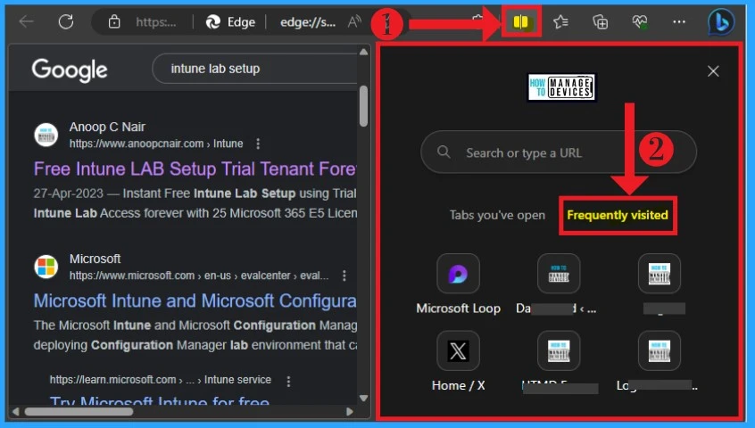
Task: Click the browser Back arrow
Action: pos(27,21)
